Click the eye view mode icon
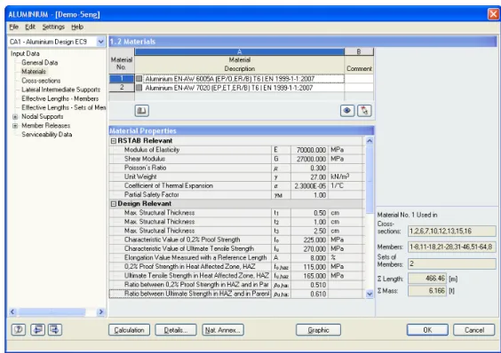This screenshot has width=501, height=353. tap(347, 111)
